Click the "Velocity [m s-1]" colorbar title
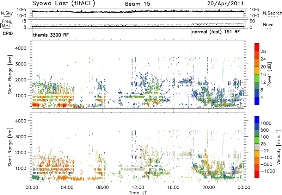Image resolution: width=282 pixels, height=195 pixels. (278, 147)
